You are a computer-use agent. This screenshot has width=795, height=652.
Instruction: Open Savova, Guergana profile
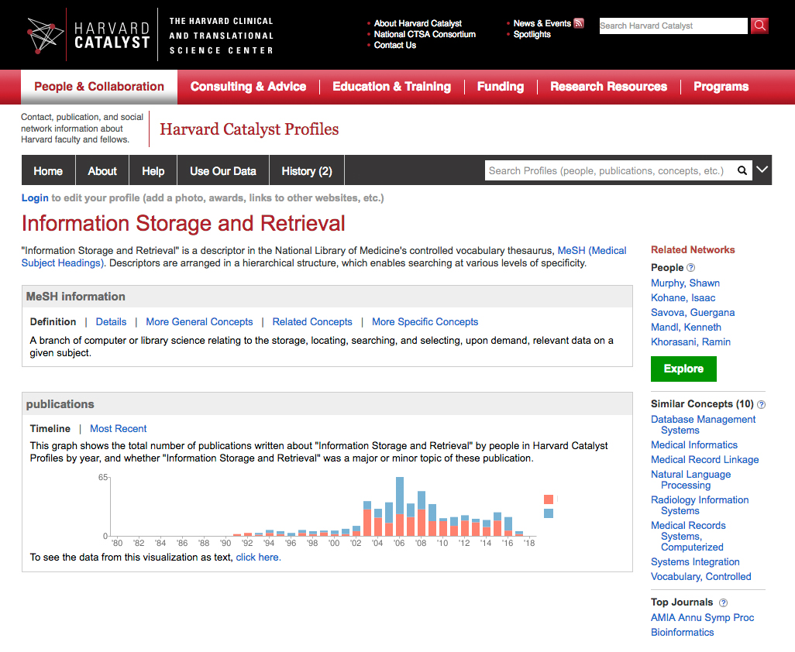coord(693,313)
